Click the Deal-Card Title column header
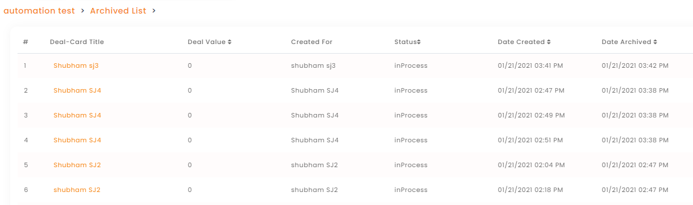The height and width of the screenshot is (205, 693). [77, 42]
